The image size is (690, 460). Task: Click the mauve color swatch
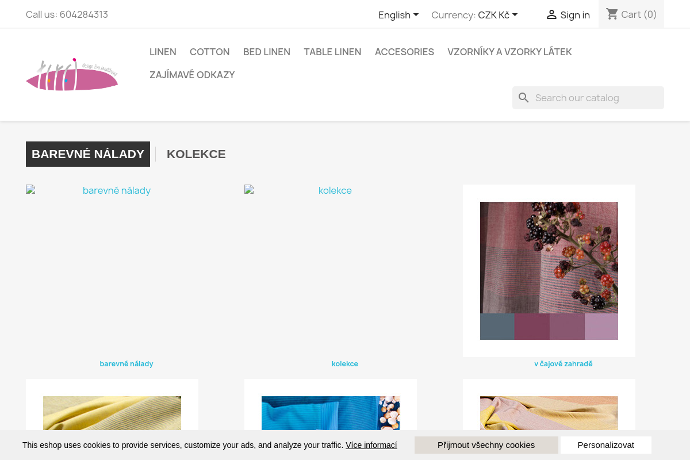[567, 327]
